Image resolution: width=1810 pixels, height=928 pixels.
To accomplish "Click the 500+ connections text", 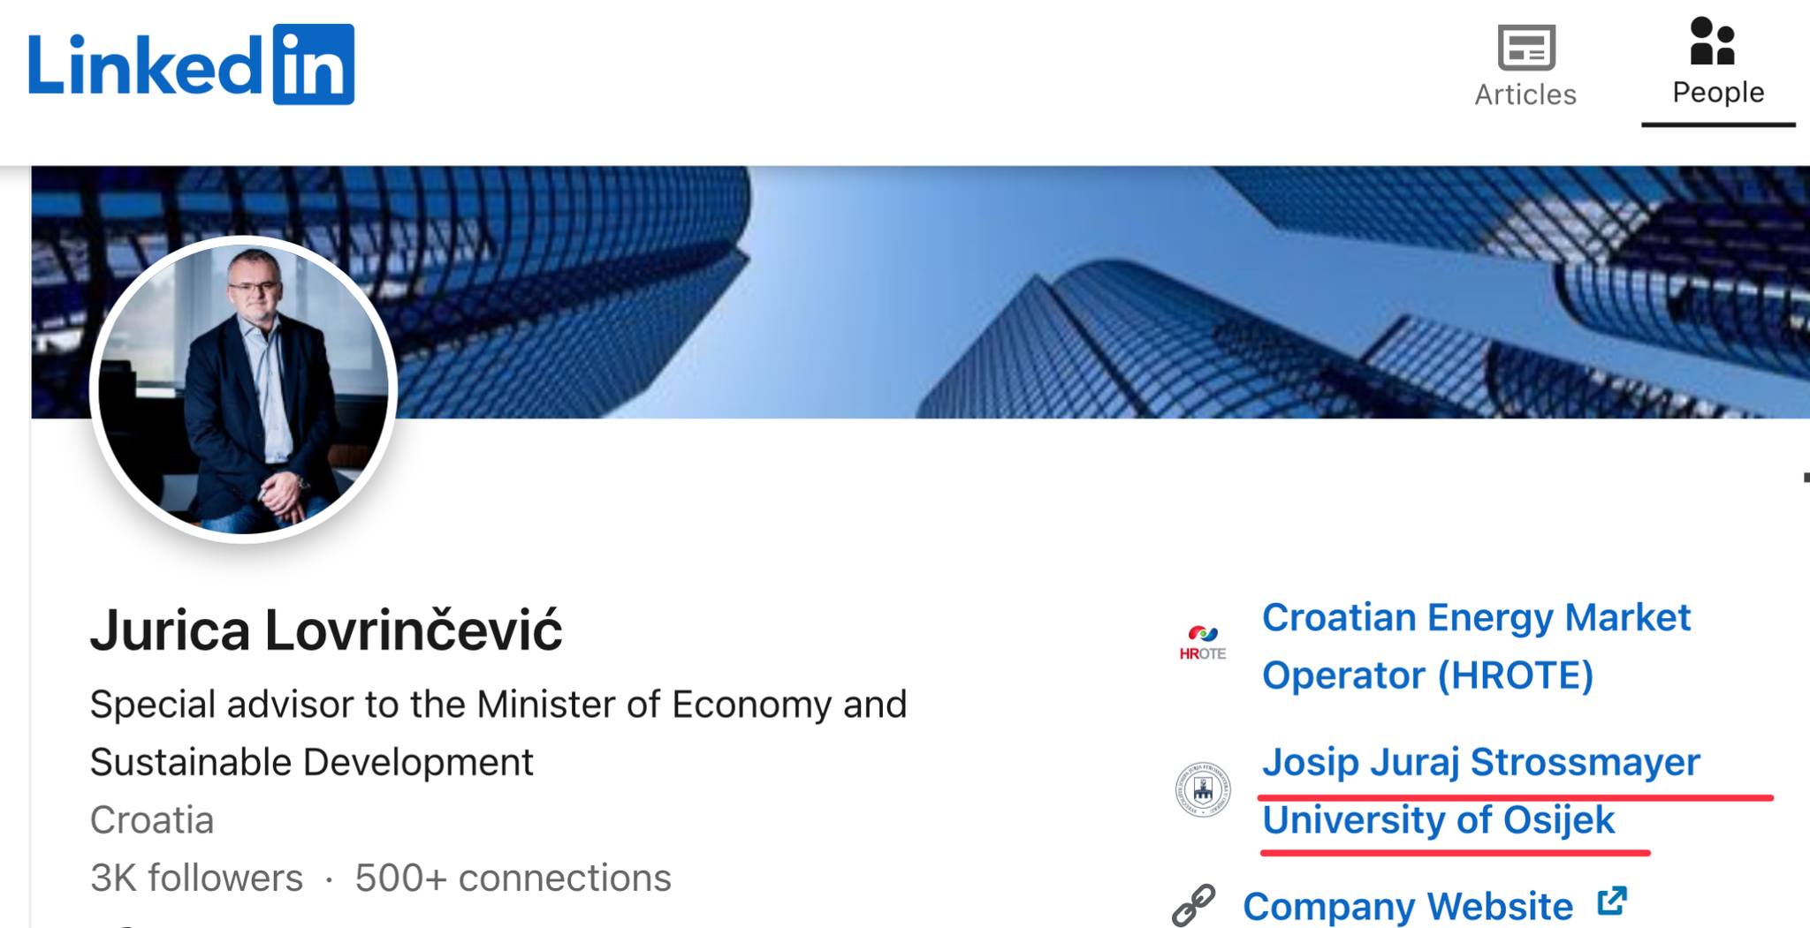I will pyautogui.click(x=513, y=878).
